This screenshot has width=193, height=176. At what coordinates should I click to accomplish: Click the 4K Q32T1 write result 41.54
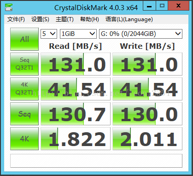(147, 89)
